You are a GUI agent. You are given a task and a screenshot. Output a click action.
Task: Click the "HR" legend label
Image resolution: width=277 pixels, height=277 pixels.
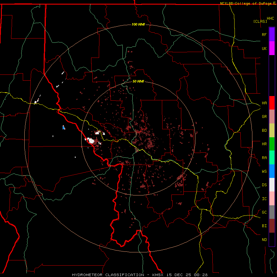pyautogui.click(x=264, y=144)
